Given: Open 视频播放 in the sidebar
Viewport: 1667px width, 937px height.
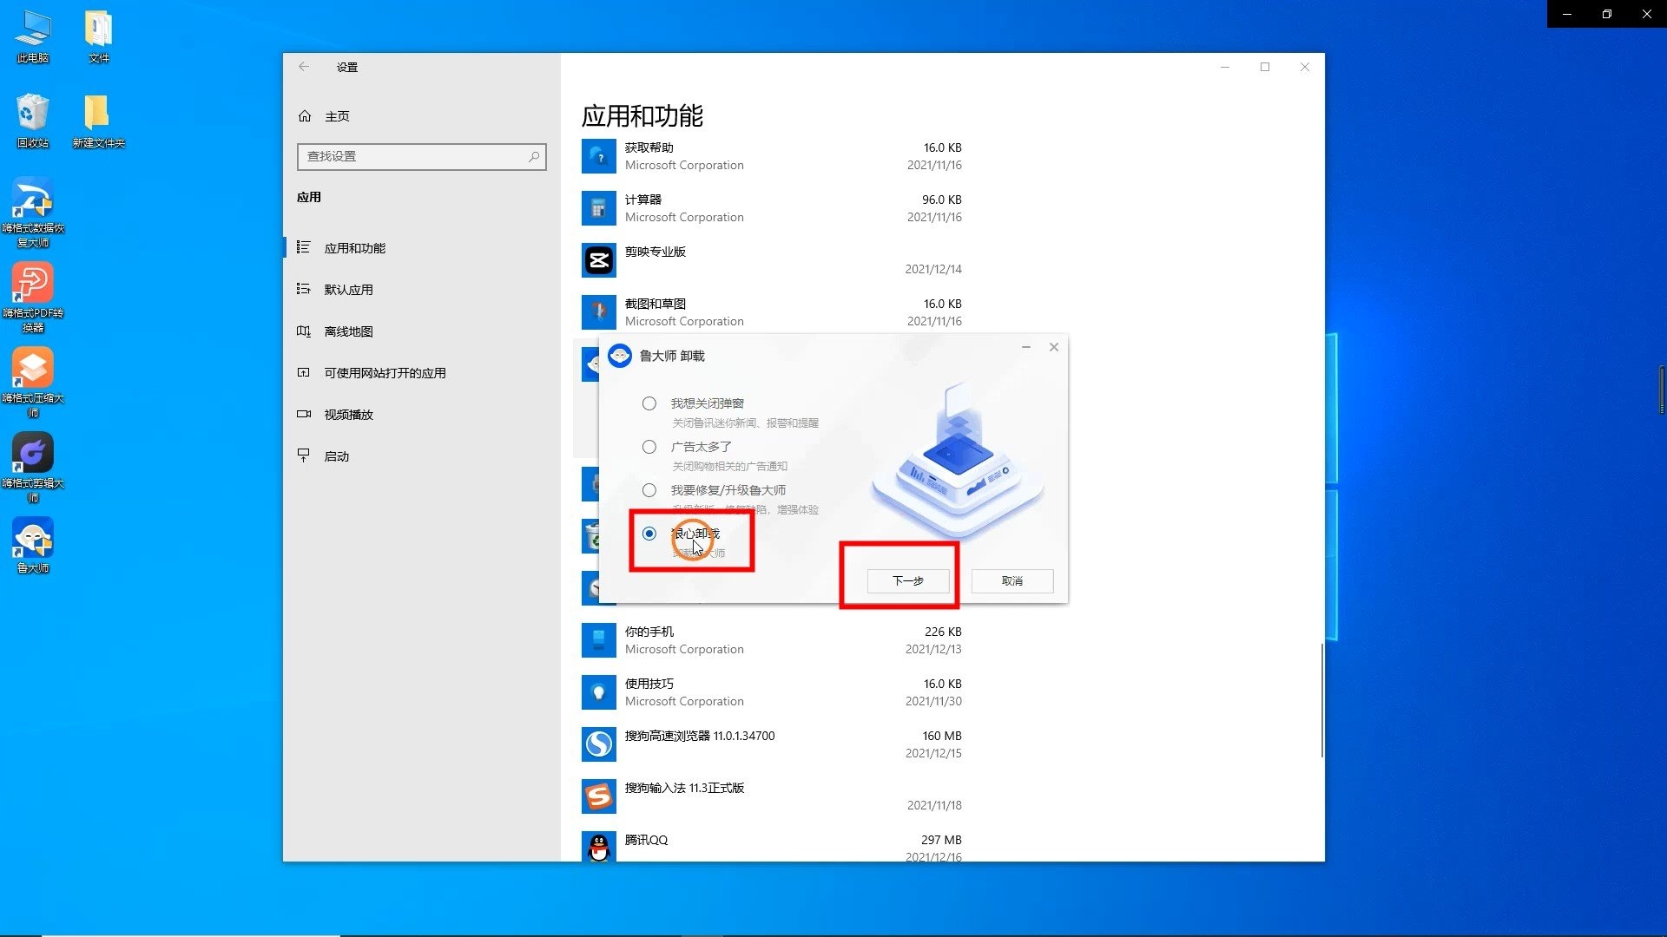Looking at the screenshot, I should (421, 415).
